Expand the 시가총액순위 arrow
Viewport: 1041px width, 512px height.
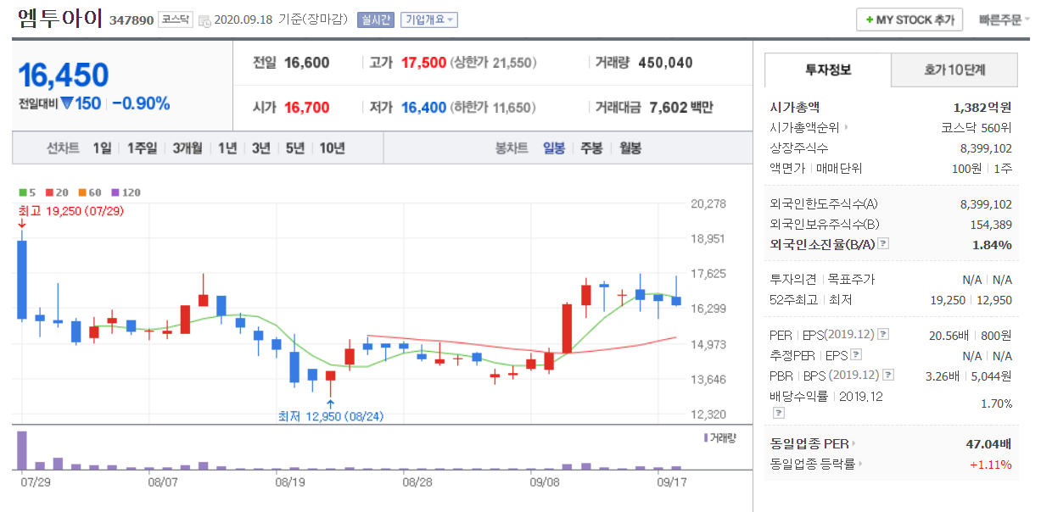click(845, 128)
